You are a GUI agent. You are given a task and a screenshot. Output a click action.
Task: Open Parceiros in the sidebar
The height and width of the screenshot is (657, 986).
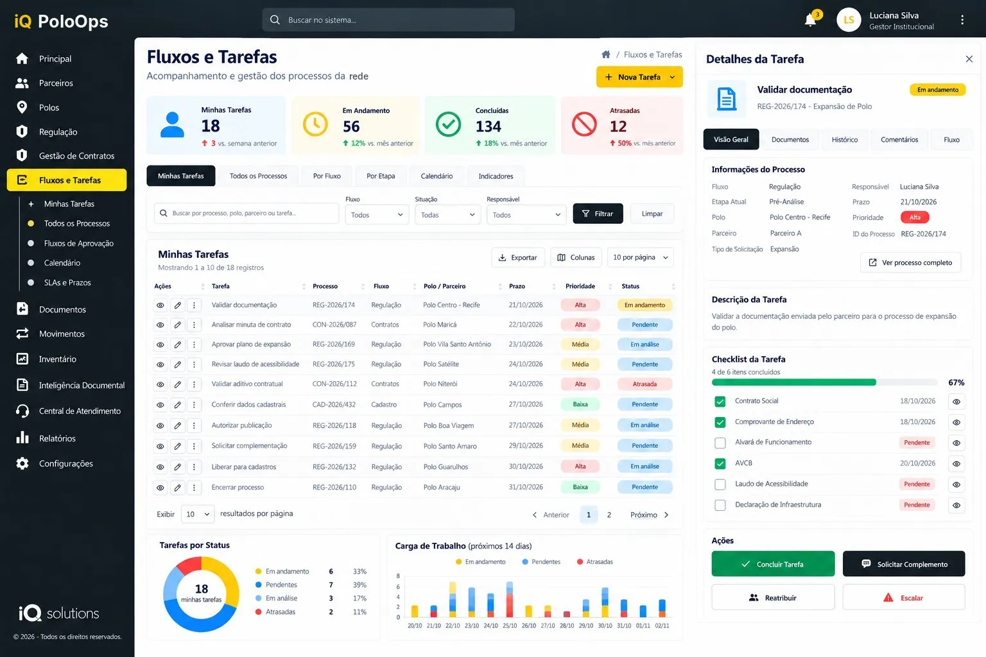[x=56, y=83]
